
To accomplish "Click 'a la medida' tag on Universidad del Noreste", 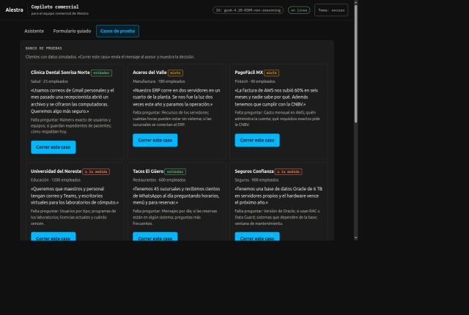I will click(x=96, y=172).
